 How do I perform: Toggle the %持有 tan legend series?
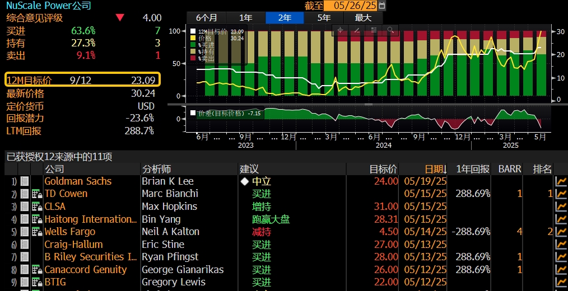tap(193, 51)
